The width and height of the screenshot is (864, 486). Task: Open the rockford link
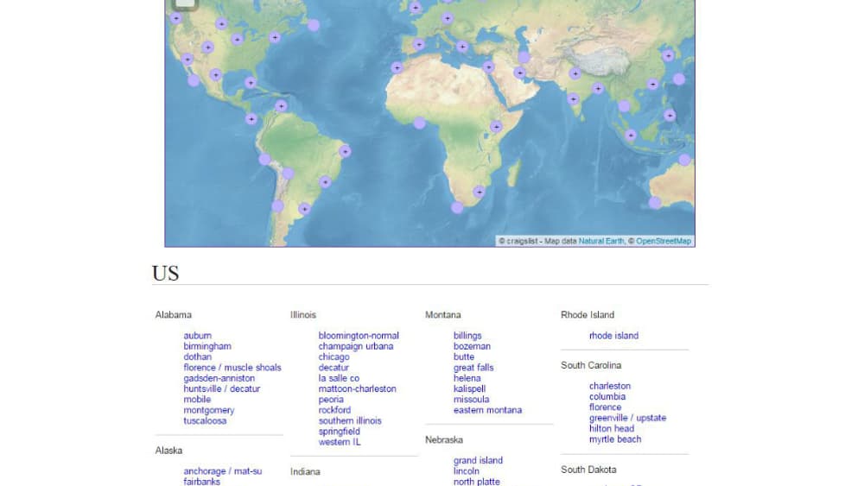[x=334, y=410]
